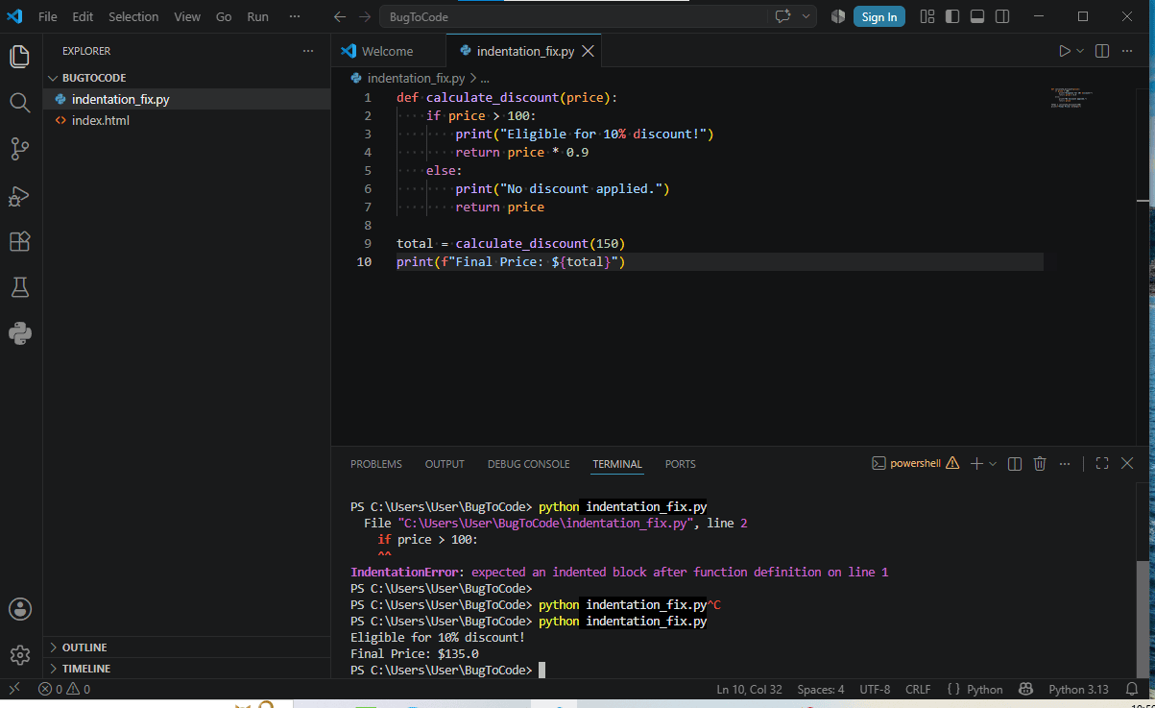
Task: Open the Go menu
Action: [x=224, y=16]
